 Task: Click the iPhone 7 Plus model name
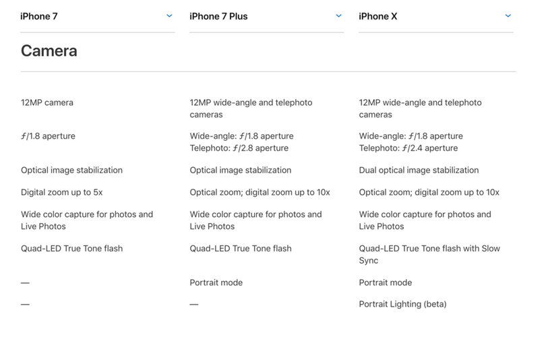pyautogui.click(x=218, y=16)
